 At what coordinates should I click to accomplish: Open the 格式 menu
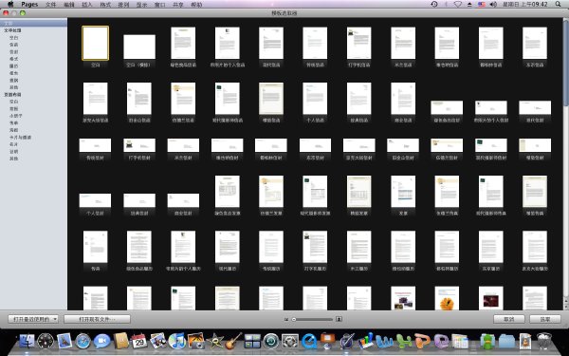pos(105,5)
